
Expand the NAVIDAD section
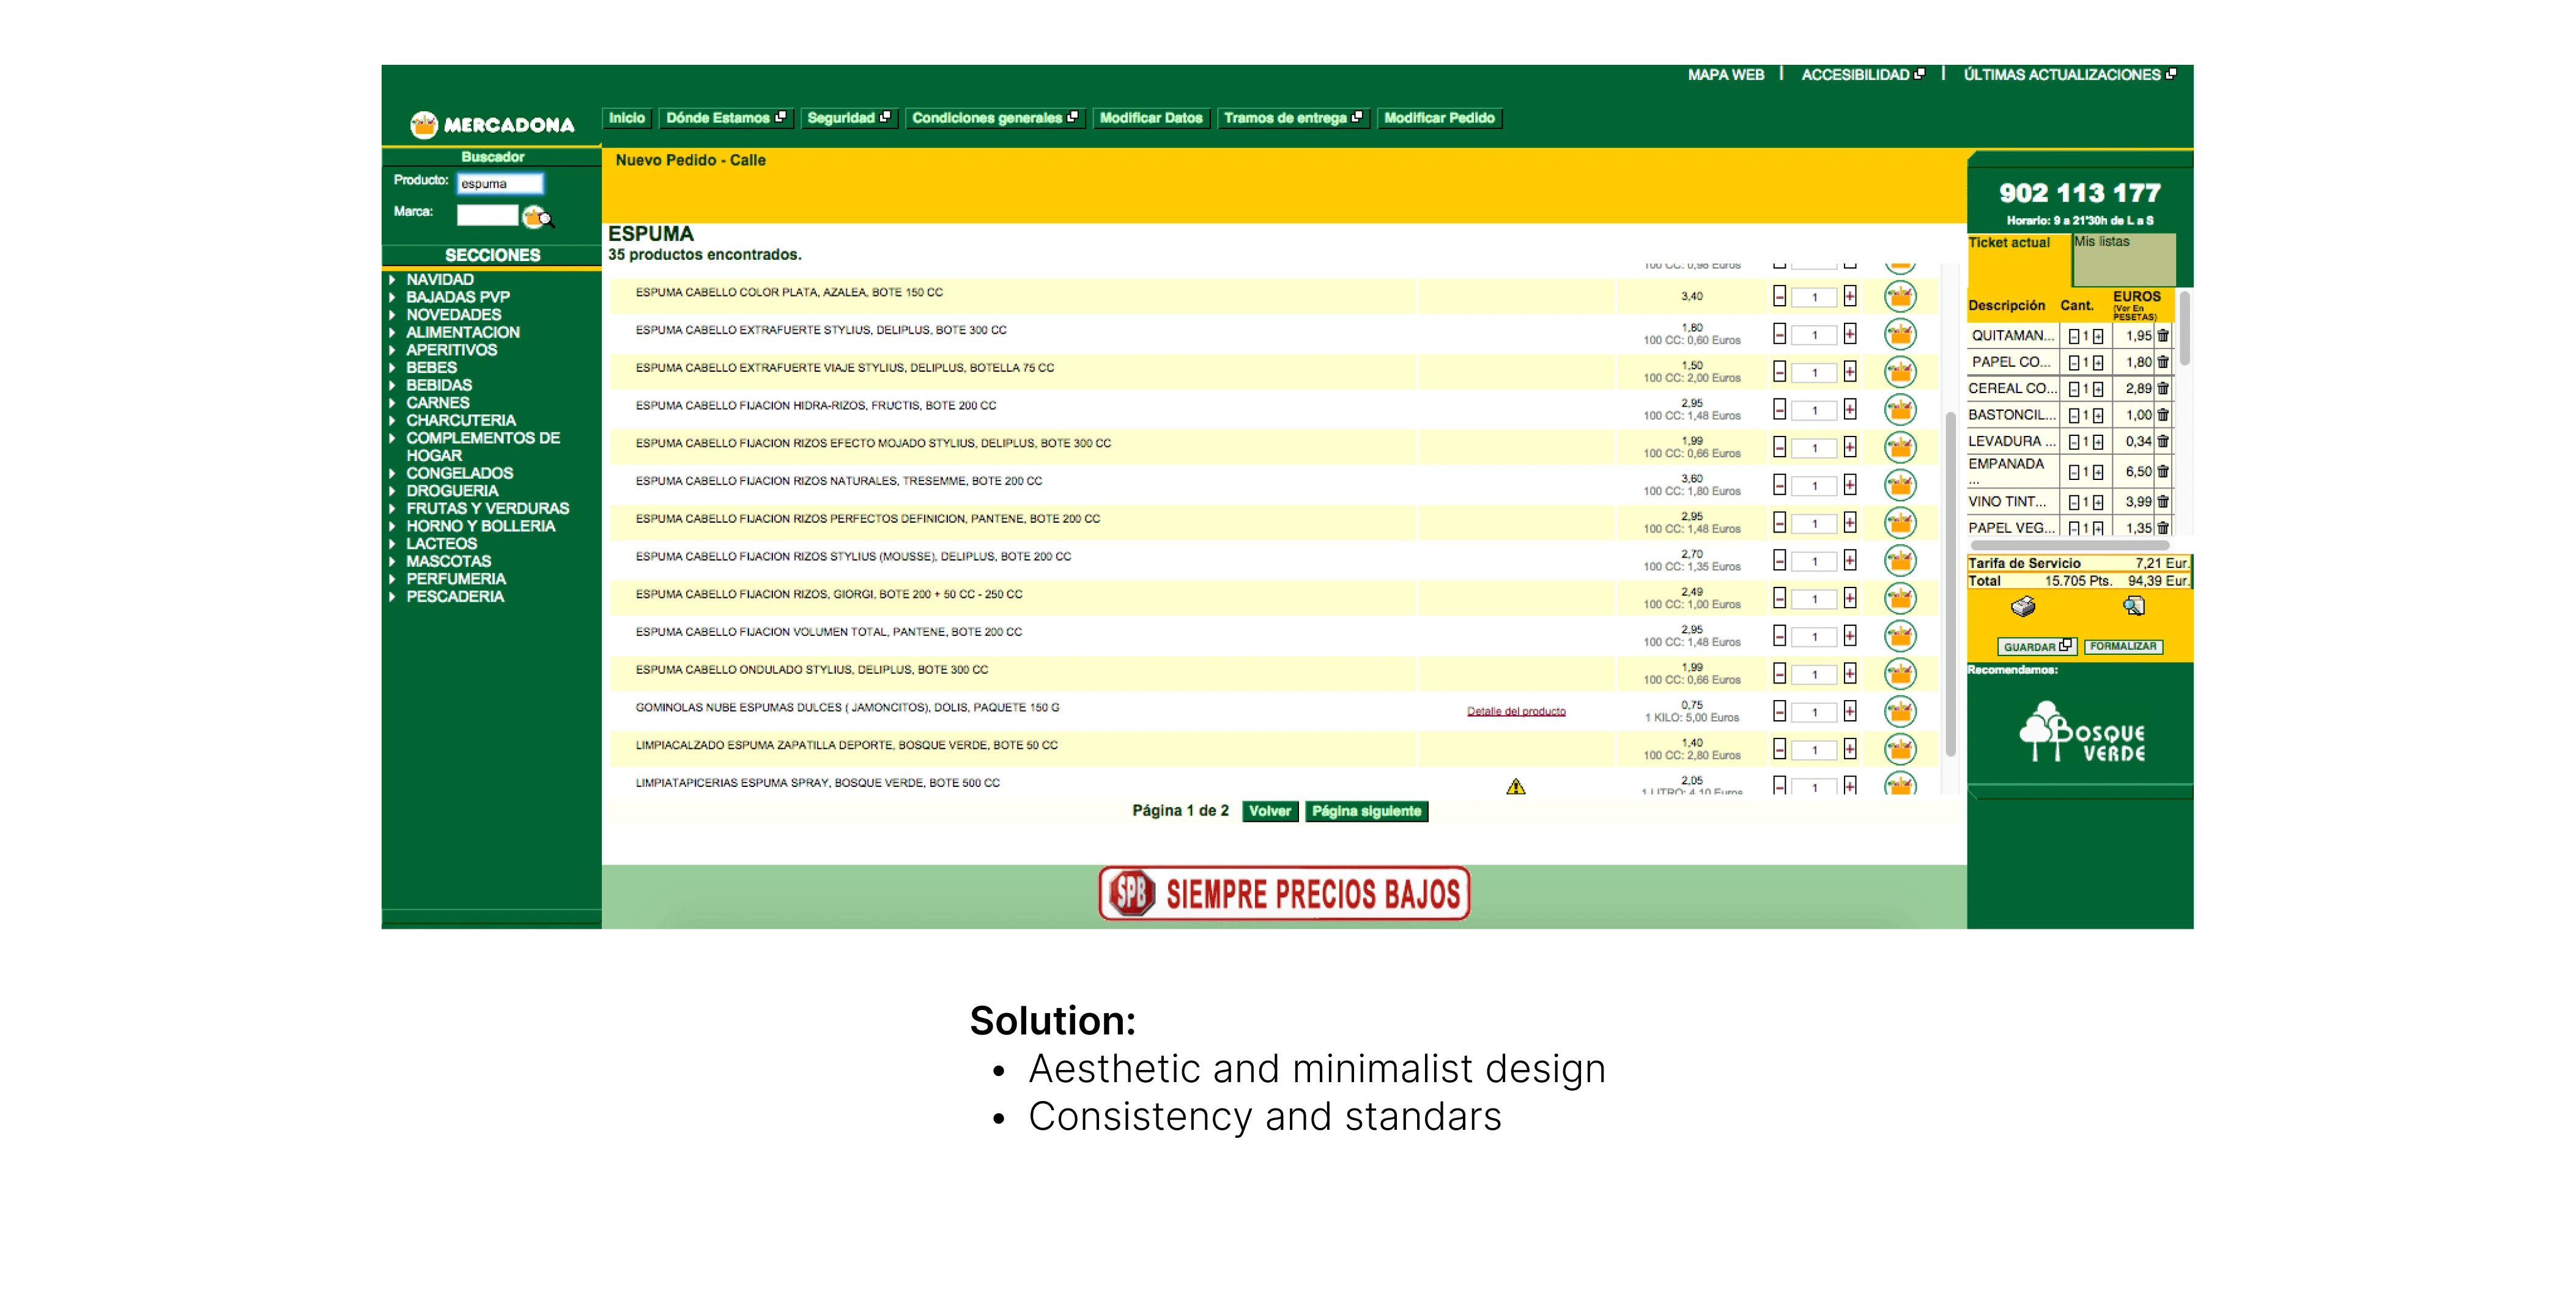[x=439, y=280]
